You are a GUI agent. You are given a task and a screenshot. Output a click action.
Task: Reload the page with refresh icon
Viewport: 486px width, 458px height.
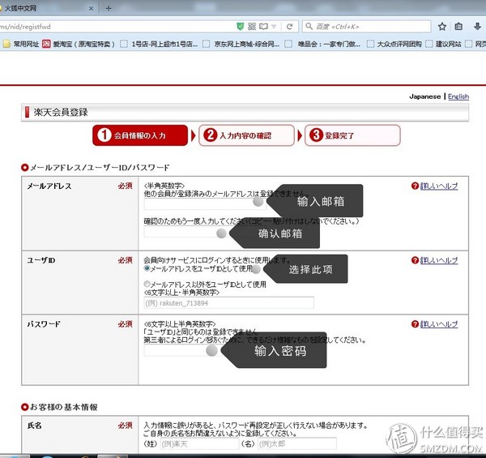pyautogui.click(x=290, y=27)
